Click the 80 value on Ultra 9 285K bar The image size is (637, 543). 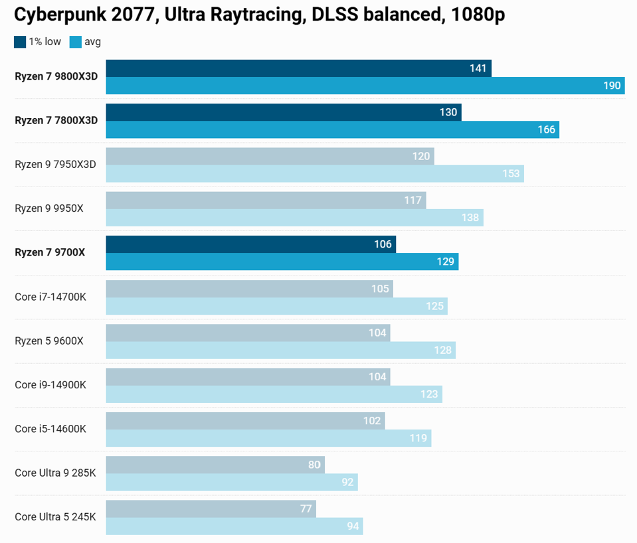click(314, 465)
